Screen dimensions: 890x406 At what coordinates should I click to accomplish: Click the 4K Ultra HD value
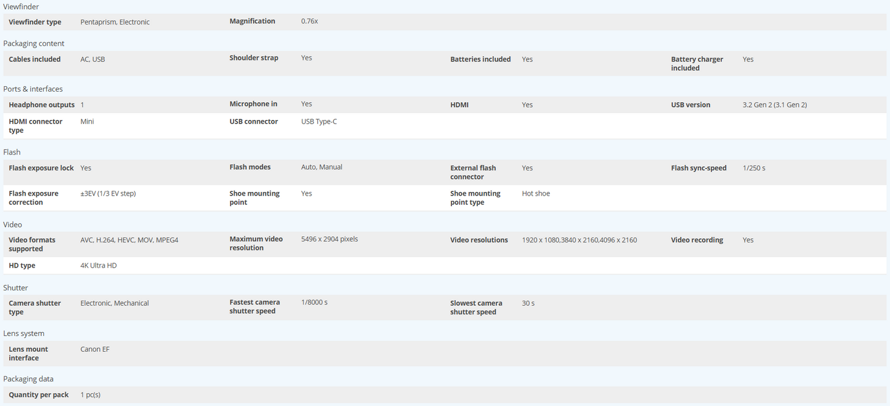tap(99, 266)
